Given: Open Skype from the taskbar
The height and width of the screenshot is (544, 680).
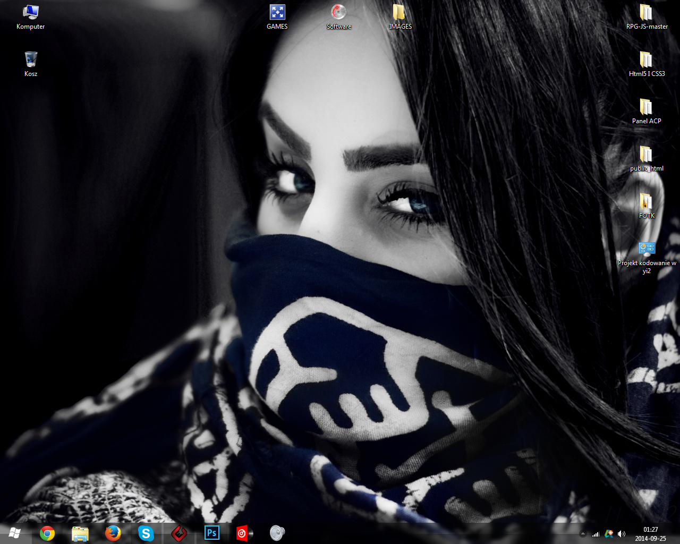Looking at the screenshot, I should [146, 533].
